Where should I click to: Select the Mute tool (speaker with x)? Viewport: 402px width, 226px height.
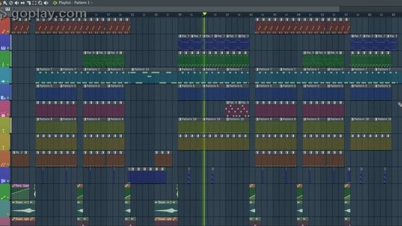[x=17, y=3]
